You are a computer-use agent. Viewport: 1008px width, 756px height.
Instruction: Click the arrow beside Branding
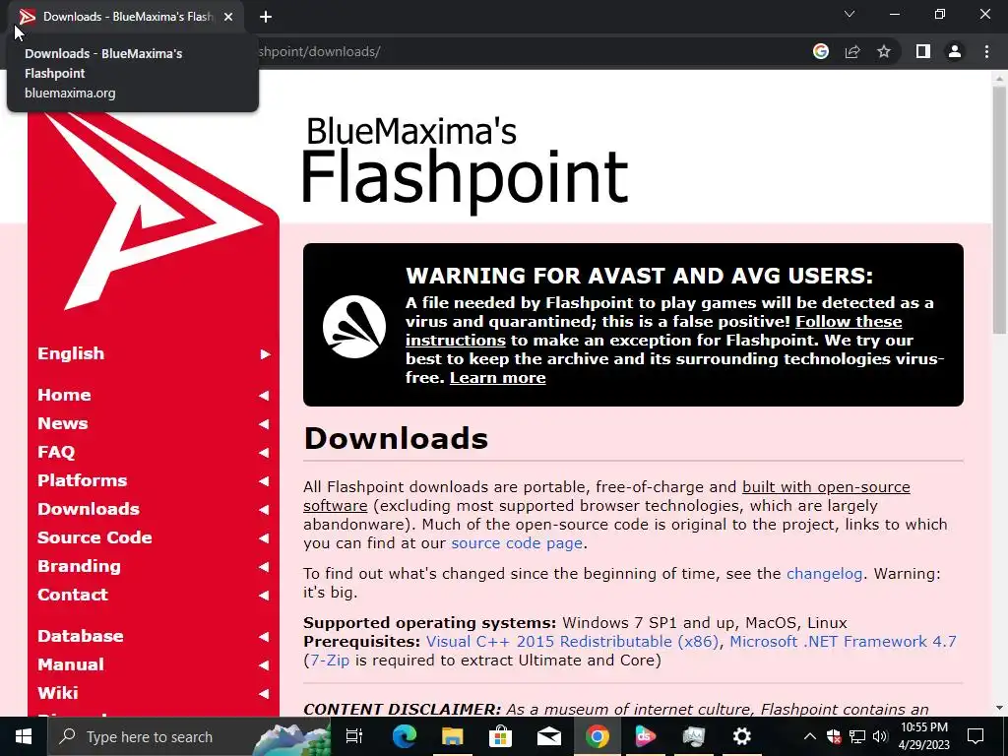click(x=264, y=567)
